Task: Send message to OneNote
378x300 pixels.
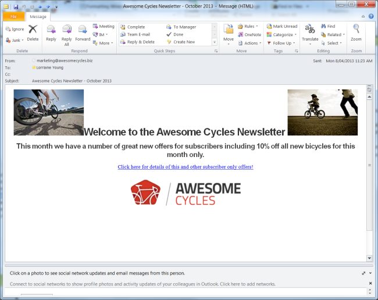Action: [249, 35]
